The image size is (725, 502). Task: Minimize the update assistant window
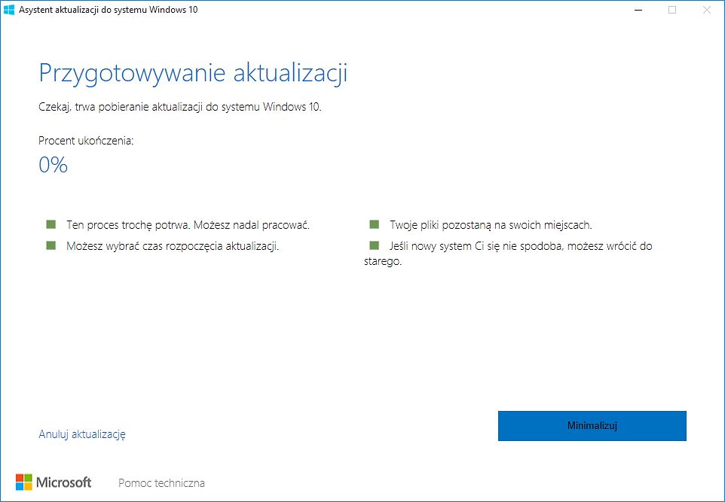pos(638,10)
